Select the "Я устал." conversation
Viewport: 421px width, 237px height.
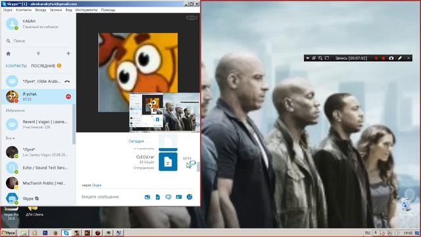coord(38,97)
